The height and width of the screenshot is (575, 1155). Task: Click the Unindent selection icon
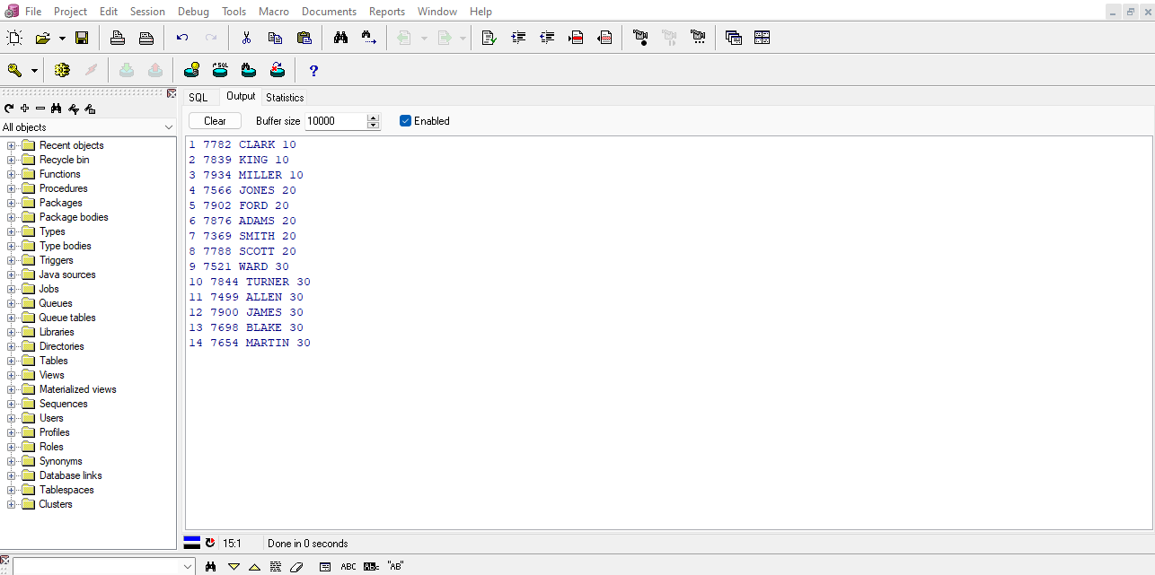(x=547, y=38)
